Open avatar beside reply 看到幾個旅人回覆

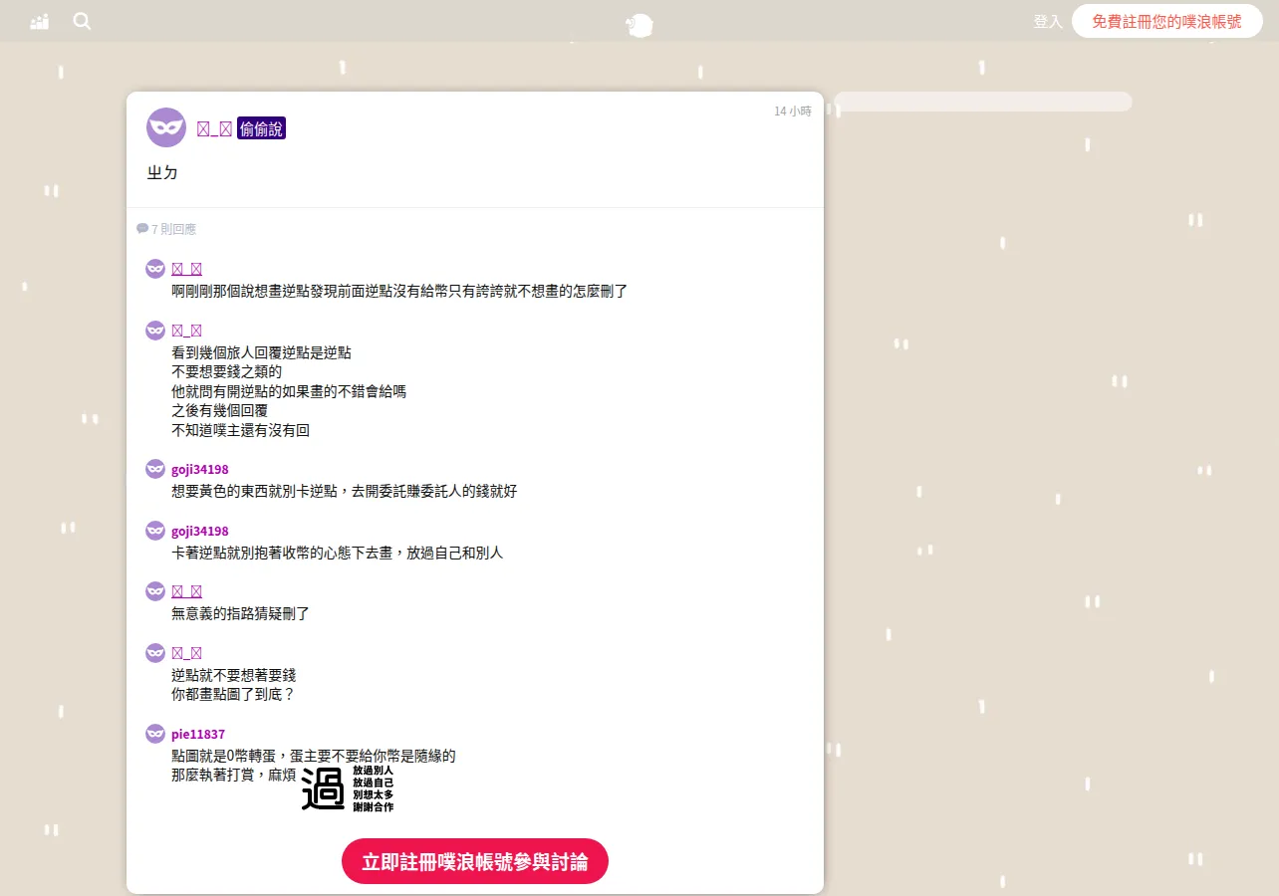(x=155, y=331)
